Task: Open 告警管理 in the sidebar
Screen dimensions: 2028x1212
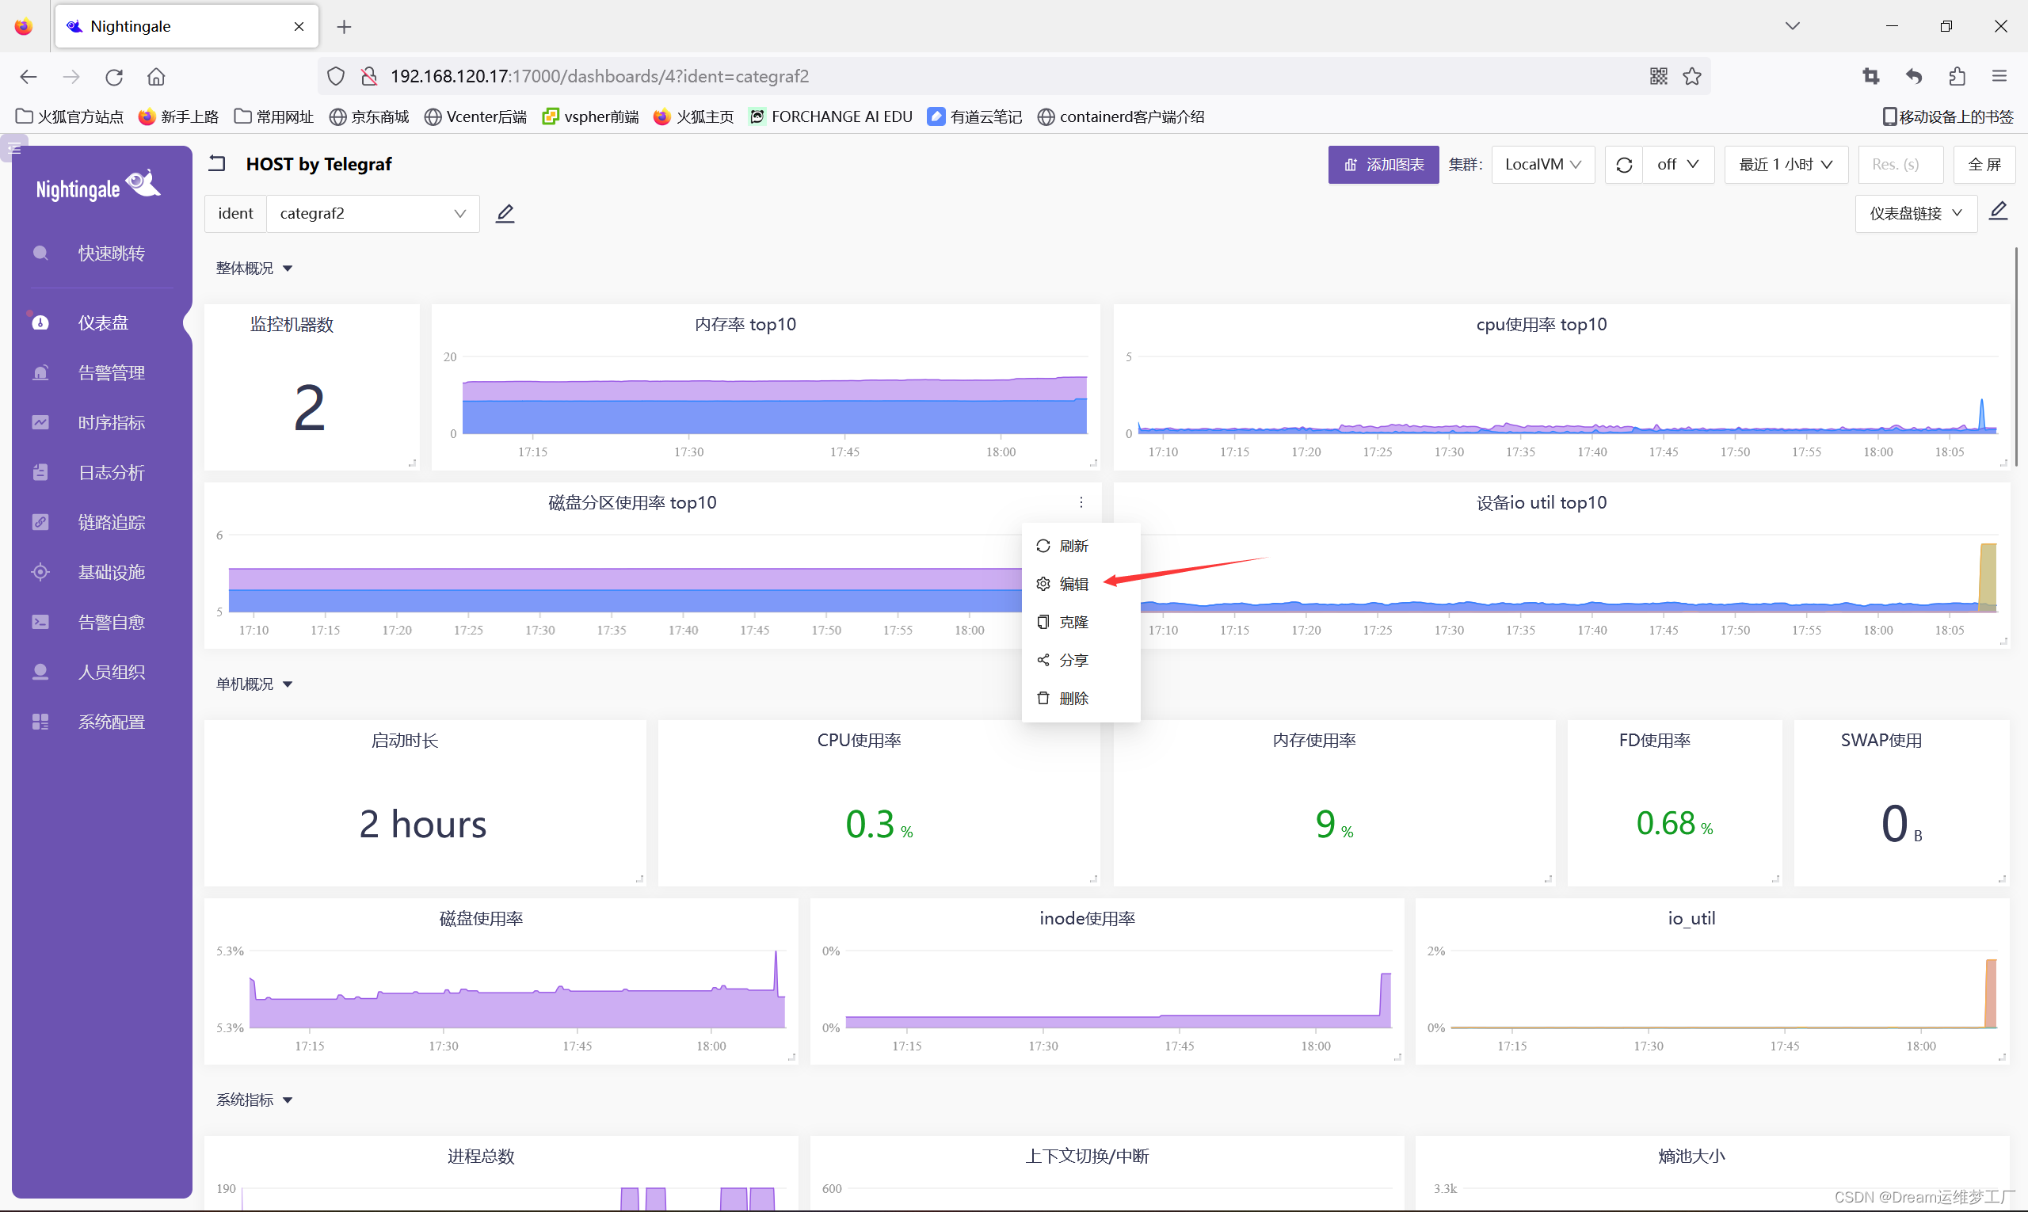Action: (111, 372)
